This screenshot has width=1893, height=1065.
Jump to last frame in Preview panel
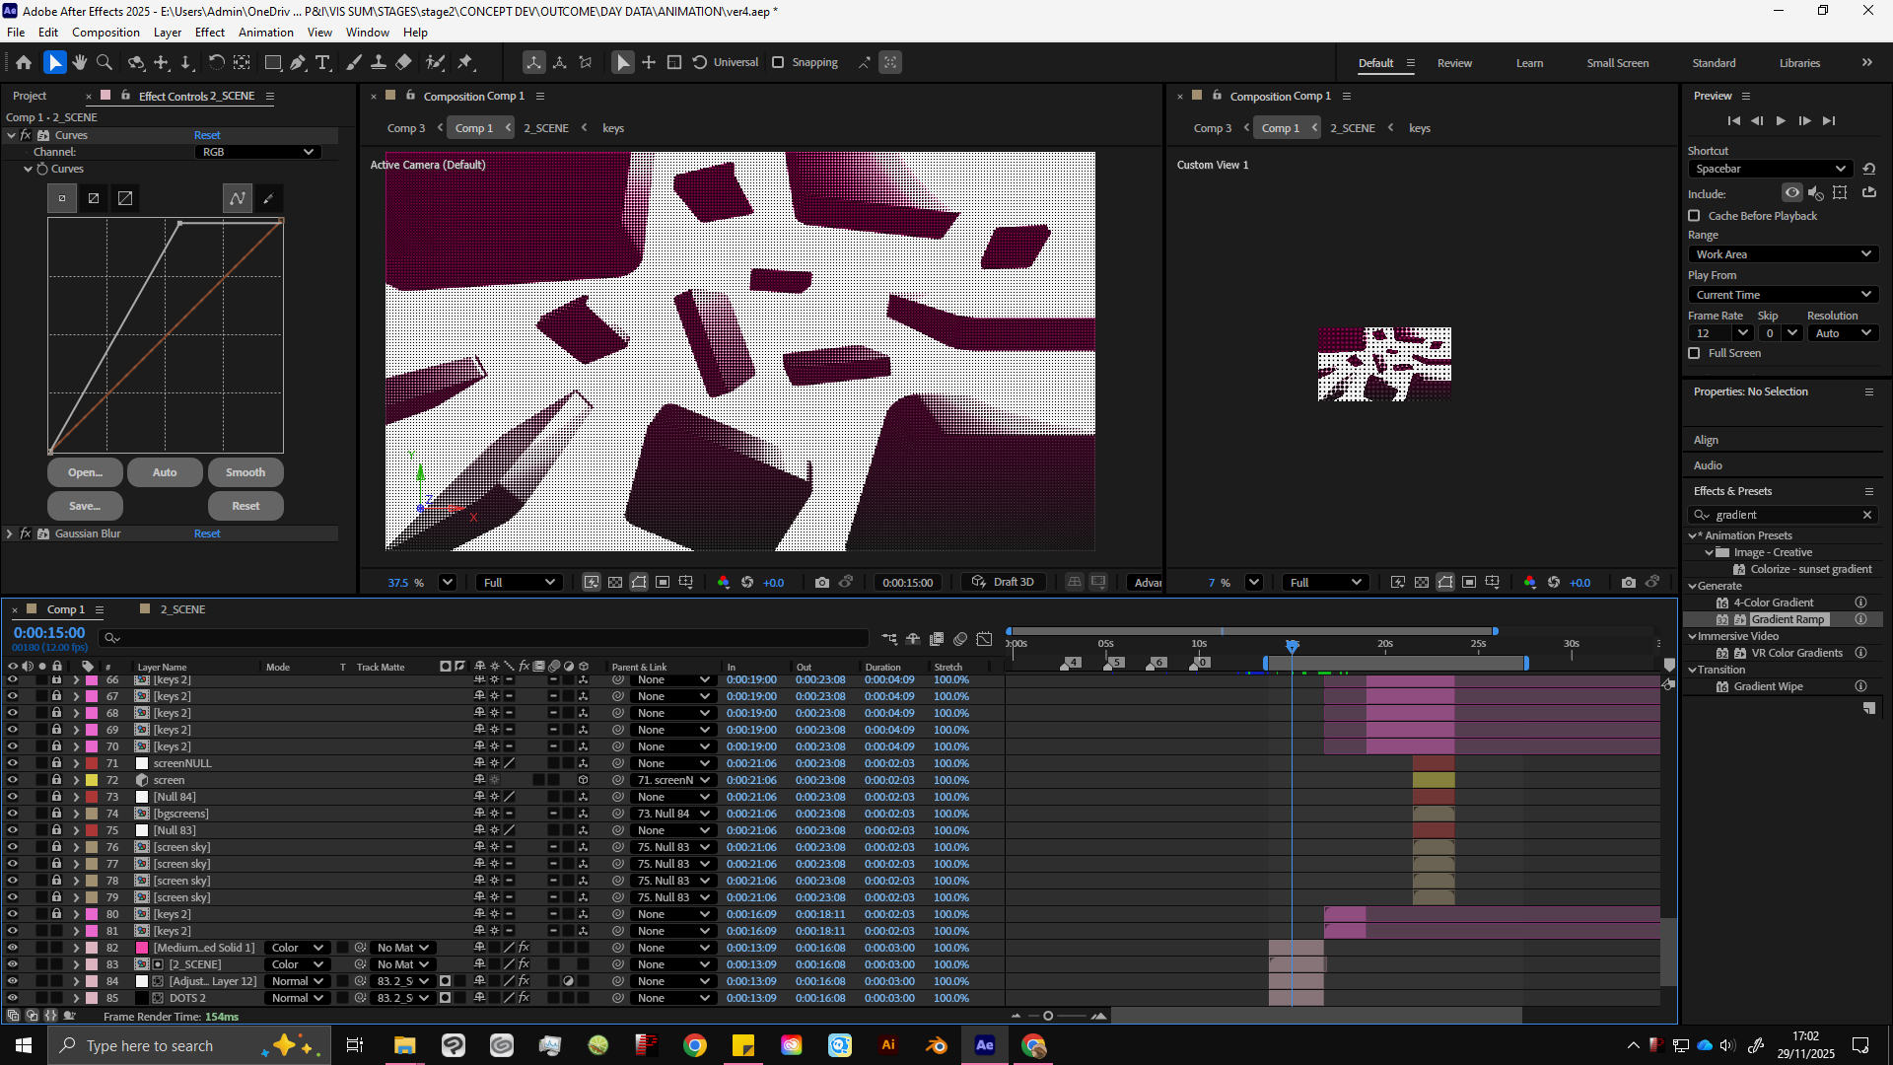click(x=1829, y=120)
